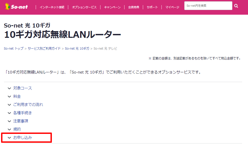Viewport: 248px width, 154px height.
Task: Focus the So-net内を検索 search field
Action: [208, 6]
